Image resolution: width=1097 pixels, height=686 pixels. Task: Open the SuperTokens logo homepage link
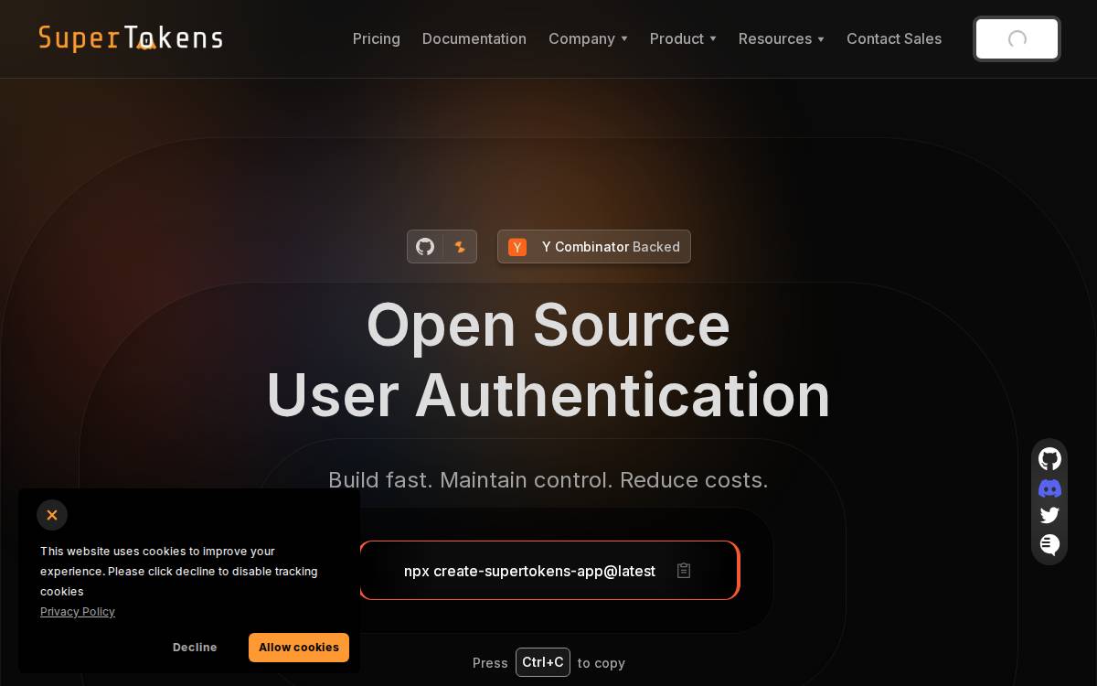[130, 38]
